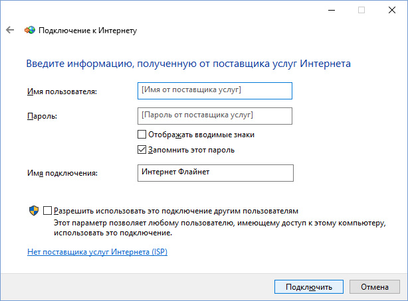Click the Подключить button
The image size is (408, 301).
point(309,286)
